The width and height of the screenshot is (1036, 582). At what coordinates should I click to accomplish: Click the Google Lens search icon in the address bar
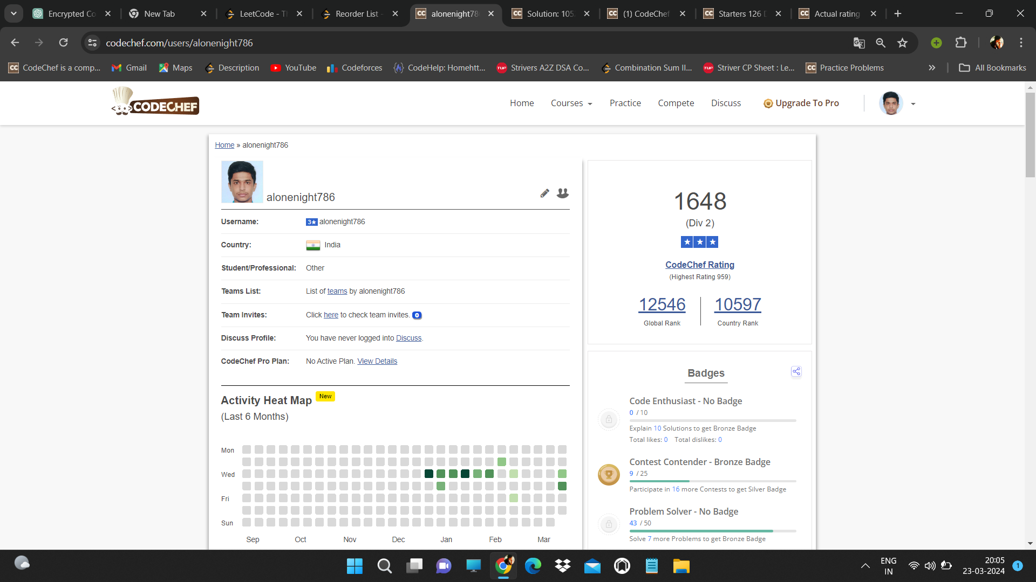point(881,43)
